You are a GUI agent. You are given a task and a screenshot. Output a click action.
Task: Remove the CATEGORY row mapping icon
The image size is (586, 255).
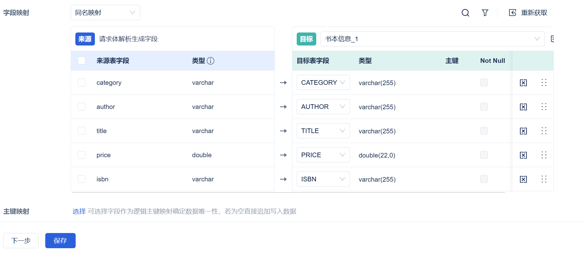point(523,83)
